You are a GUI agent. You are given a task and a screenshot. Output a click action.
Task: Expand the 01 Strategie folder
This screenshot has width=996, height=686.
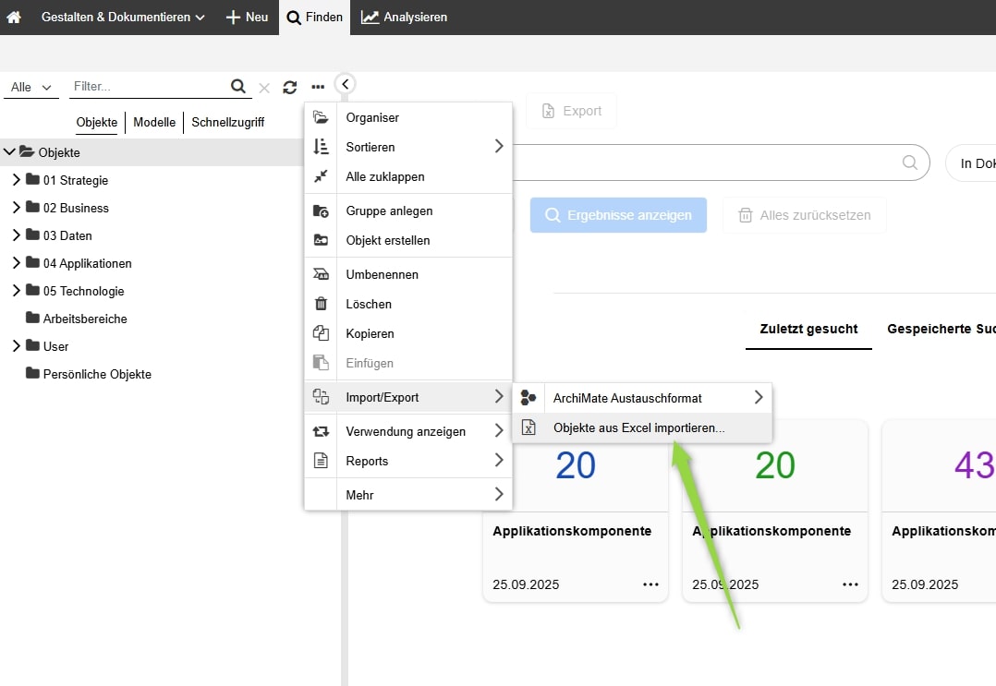coord(16,180)
